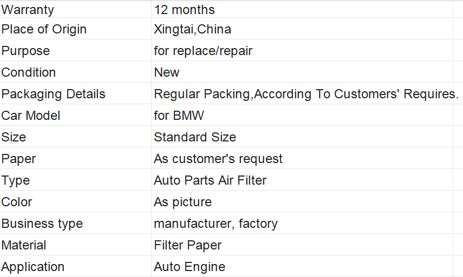Select the 'As picture' cell
Screen dimensions: 463x277
pyautogui.click(x=182, y=202)
